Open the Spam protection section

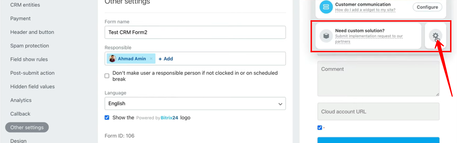tap(30, 46)
